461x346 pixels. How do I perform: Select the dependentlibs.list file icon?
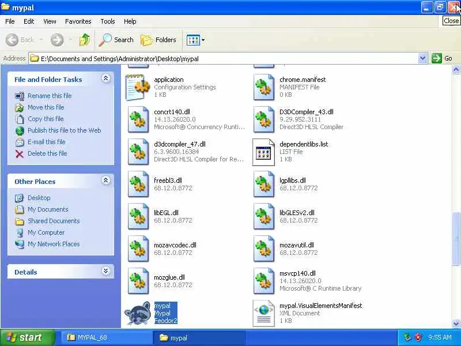pyautogui.click(x=264, y=152)
